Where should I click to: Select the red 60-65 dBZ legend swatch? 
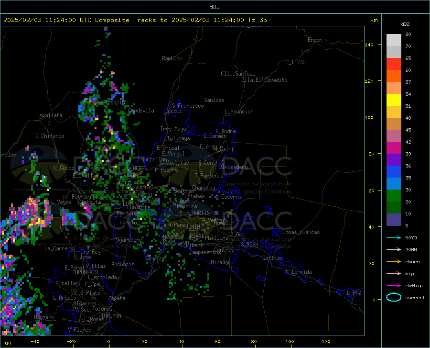point(394,64)
